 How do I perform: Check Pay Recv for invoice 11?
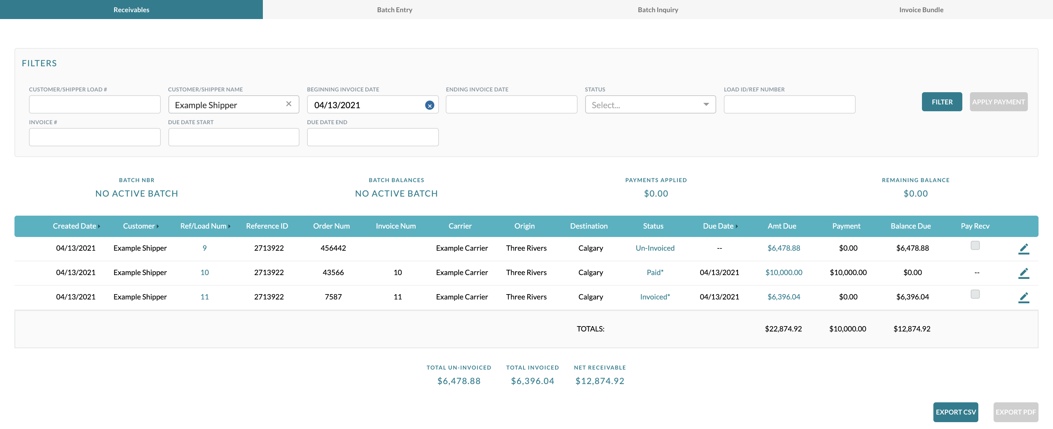point(975,294)
